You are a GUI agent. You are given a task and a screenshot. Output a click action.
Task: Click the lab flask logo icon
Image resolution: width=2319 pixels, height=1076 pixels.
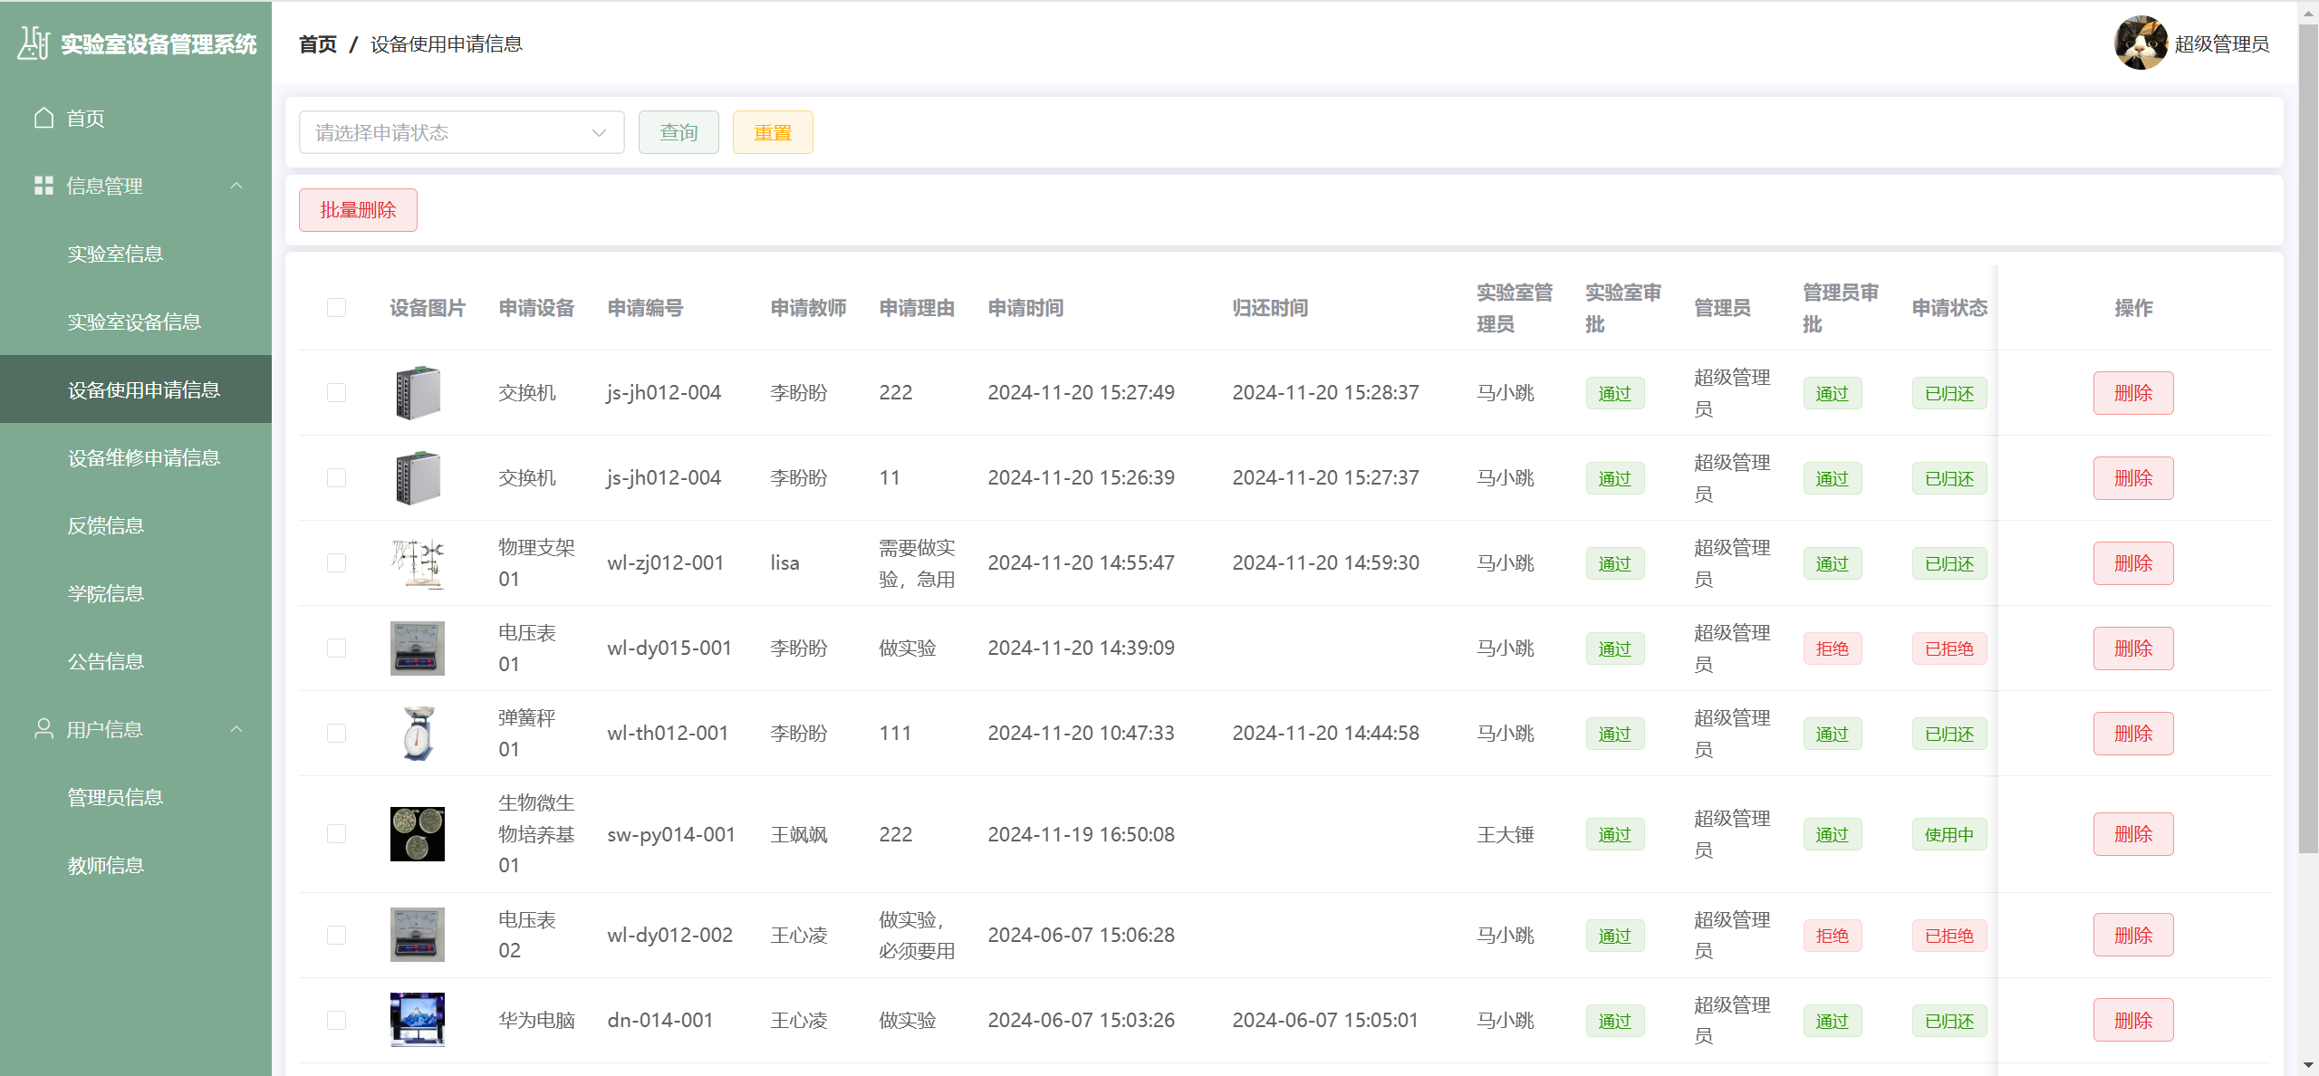pos(34,43)
